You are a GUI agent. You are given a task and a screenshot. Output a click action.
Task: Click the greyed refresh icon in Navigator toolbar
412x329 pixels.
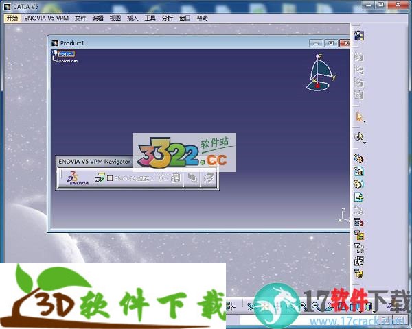(x=209, y=178)
